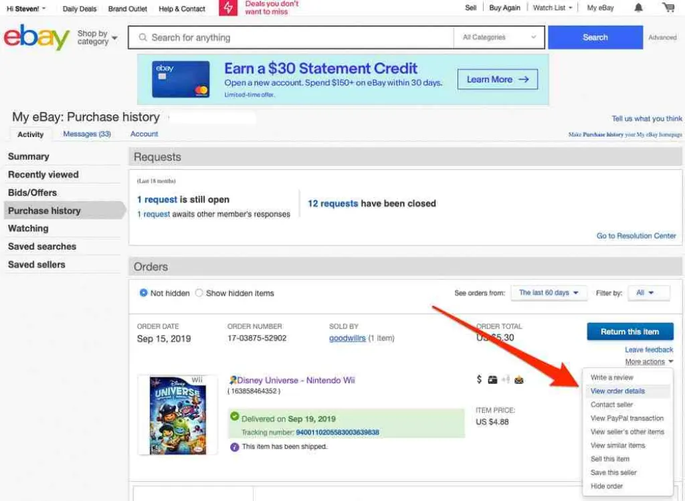This screenshot has height=501, width=685.
Task: Open the Advanced search link
Action: [662, 37]
